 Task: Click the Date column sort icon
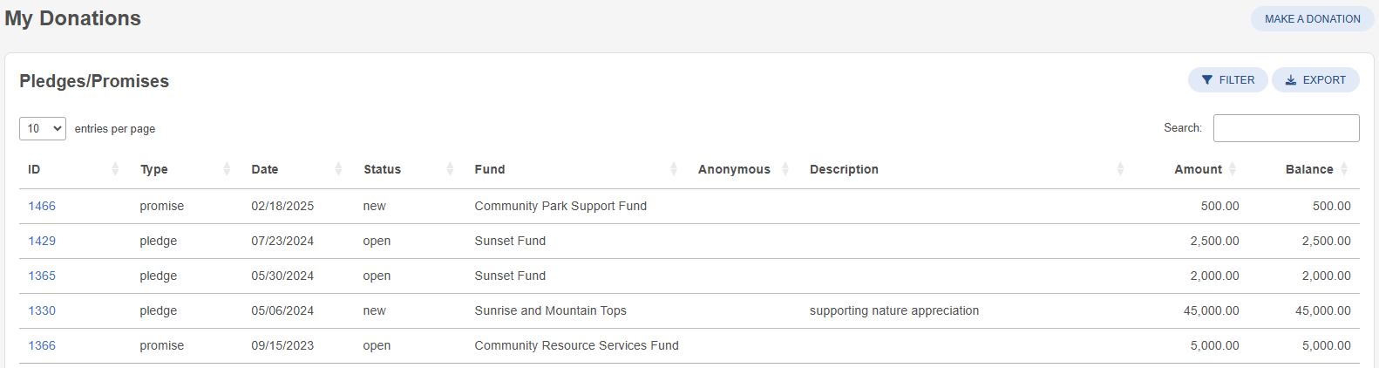(338, 169)
